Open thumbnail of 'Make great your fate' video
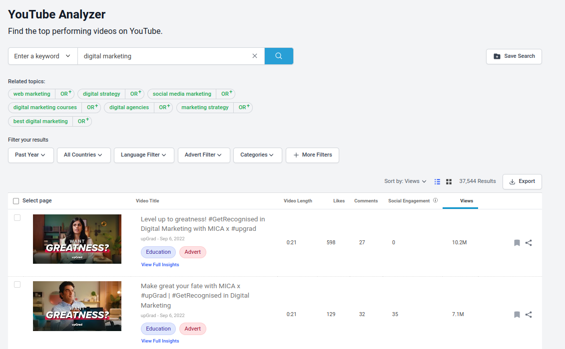 tap(77, 306)
